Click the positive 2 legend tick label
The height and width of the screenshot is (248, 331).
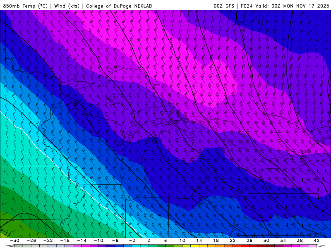click(149, 241)
